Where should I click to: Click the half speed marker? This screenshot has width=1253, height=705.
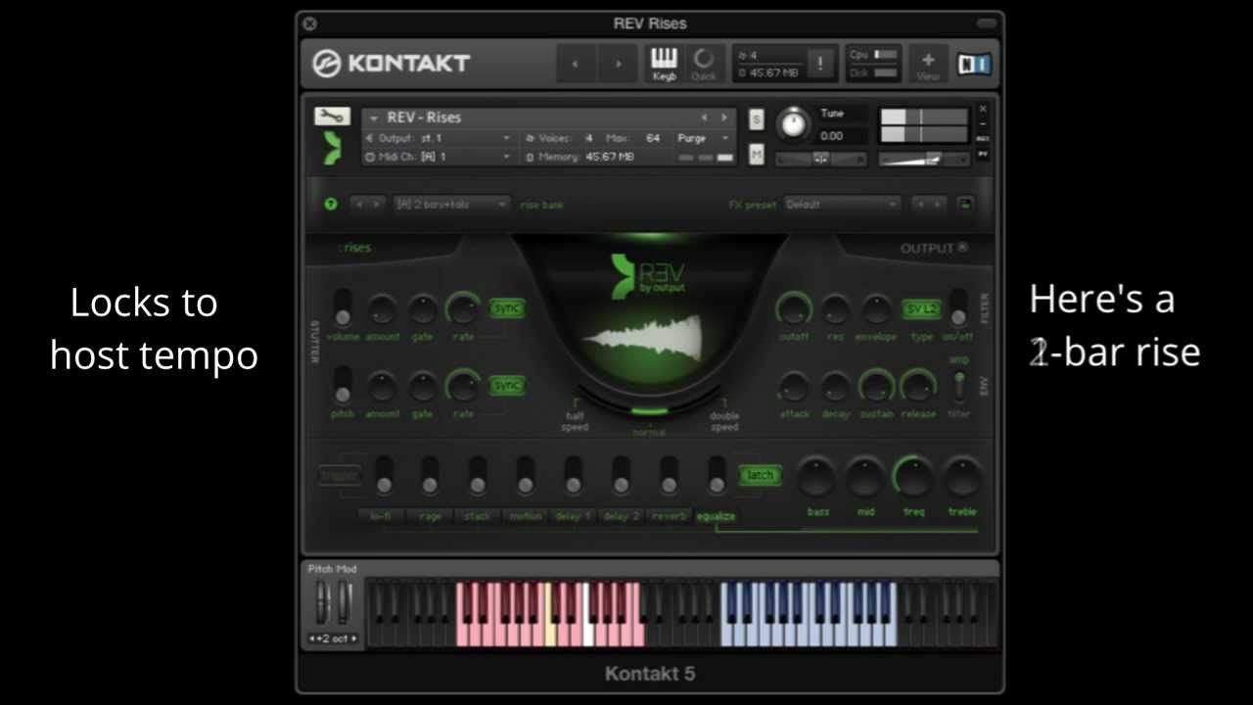tap(575, 415)
